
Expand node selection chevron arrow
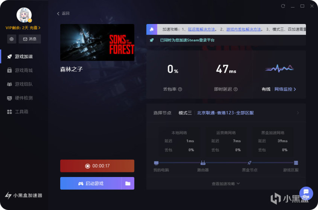(x=298, y=113)
